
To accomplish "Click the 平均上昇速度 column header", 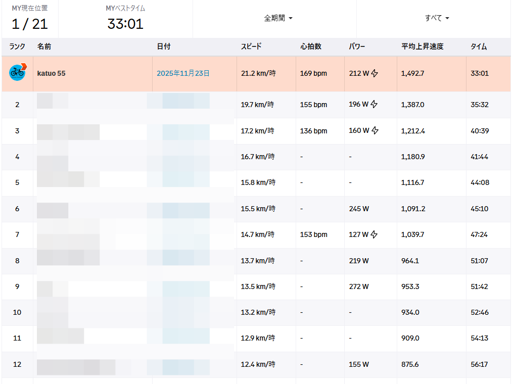I will [x=422, y=46].
